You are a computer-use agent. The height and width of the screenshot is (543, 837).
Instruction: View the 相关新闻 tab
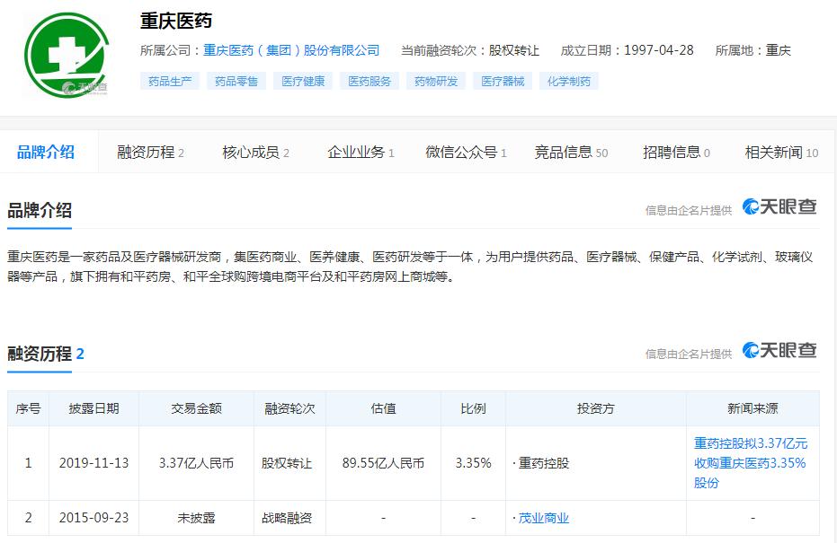click(x=781, y=153)
